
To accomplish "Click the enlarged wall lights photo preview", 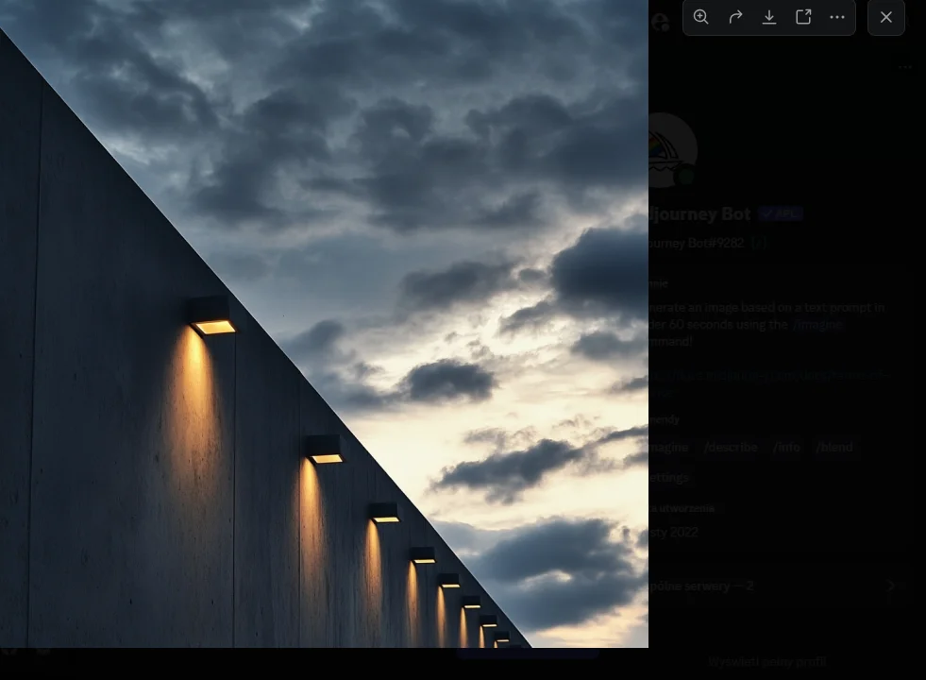I will 324,324.
